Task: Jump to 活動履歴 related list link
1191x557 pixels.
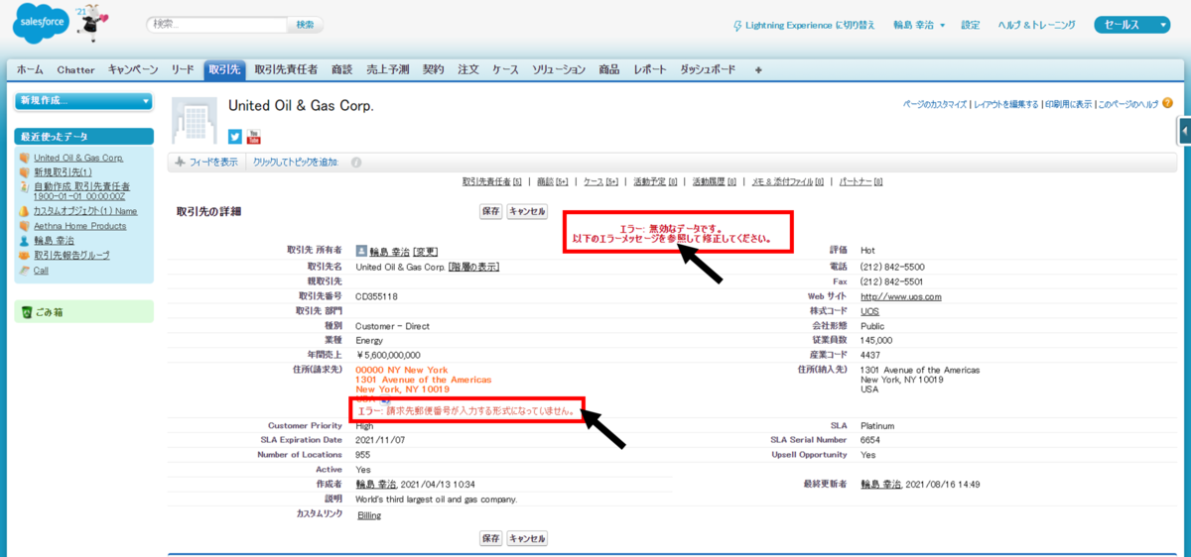Action: pyautogui.click(x=715, y=182)
